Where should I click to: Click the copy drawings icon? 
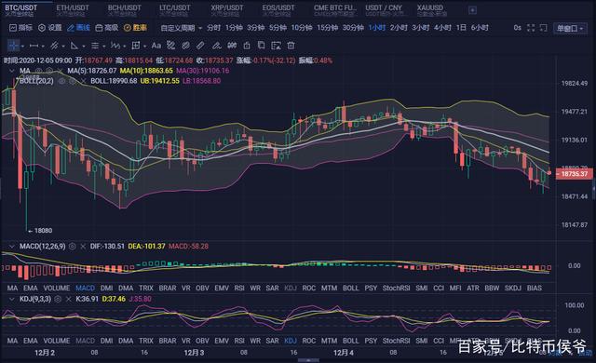click(261, 46)
